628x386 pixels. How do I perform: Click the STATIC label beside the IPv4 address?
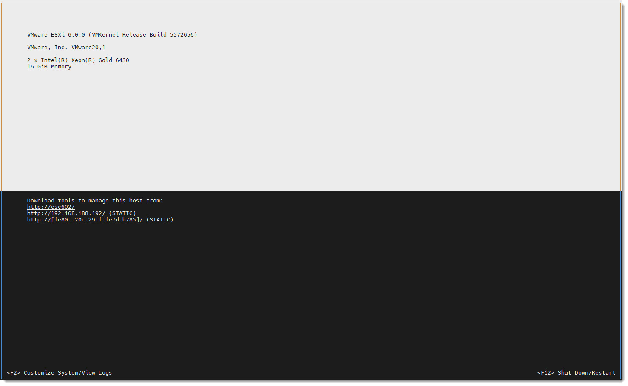click(x=122, y=213)
